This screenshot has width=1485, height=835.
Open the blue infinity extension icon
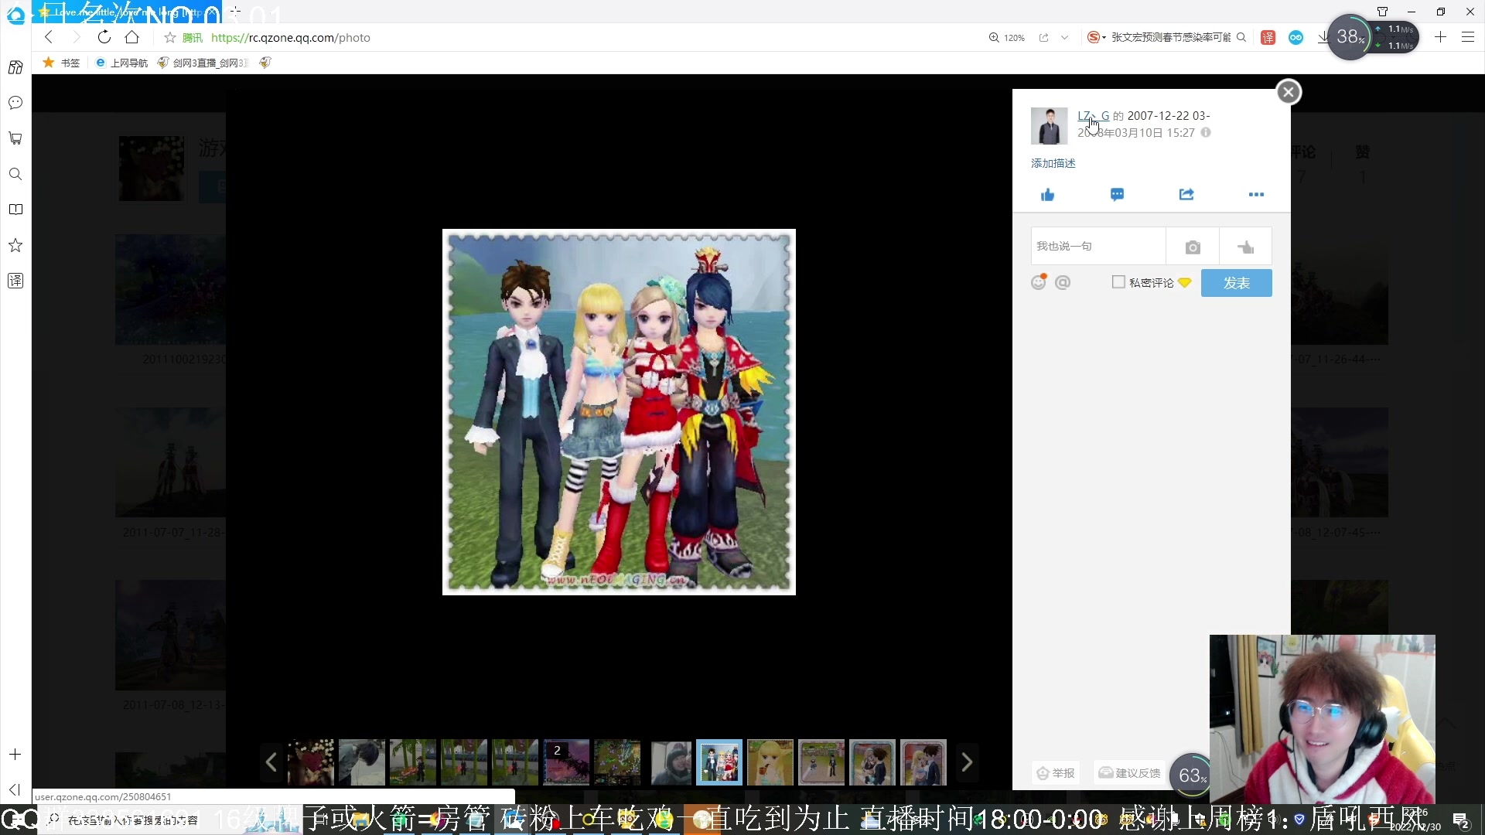[x=1296, y=37]
